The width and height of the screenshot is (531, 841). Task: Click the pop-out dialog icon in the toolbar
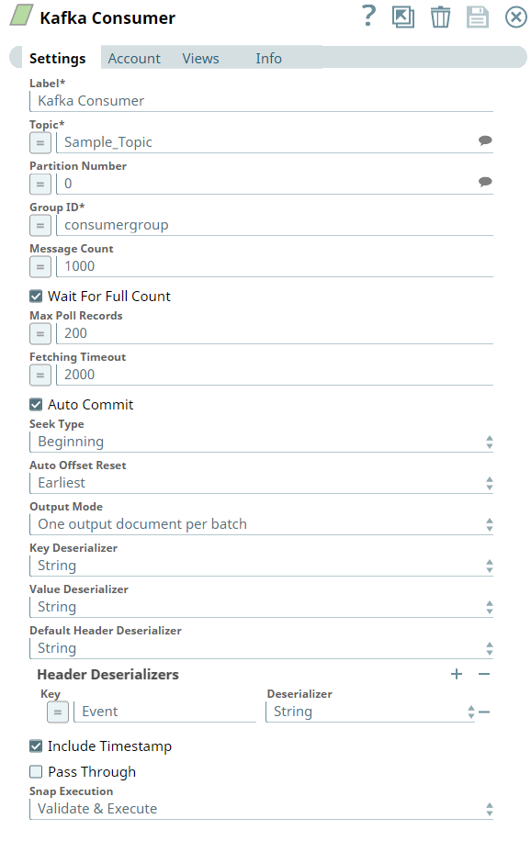coord(403,17)
